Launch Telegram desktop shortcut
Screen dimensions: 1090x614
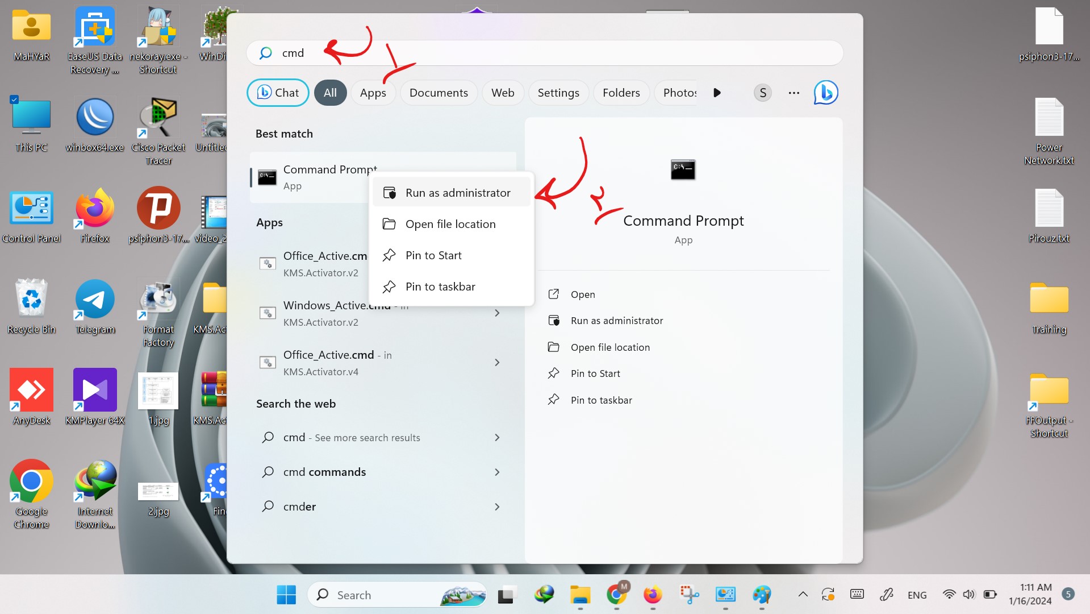coord(95,307)
